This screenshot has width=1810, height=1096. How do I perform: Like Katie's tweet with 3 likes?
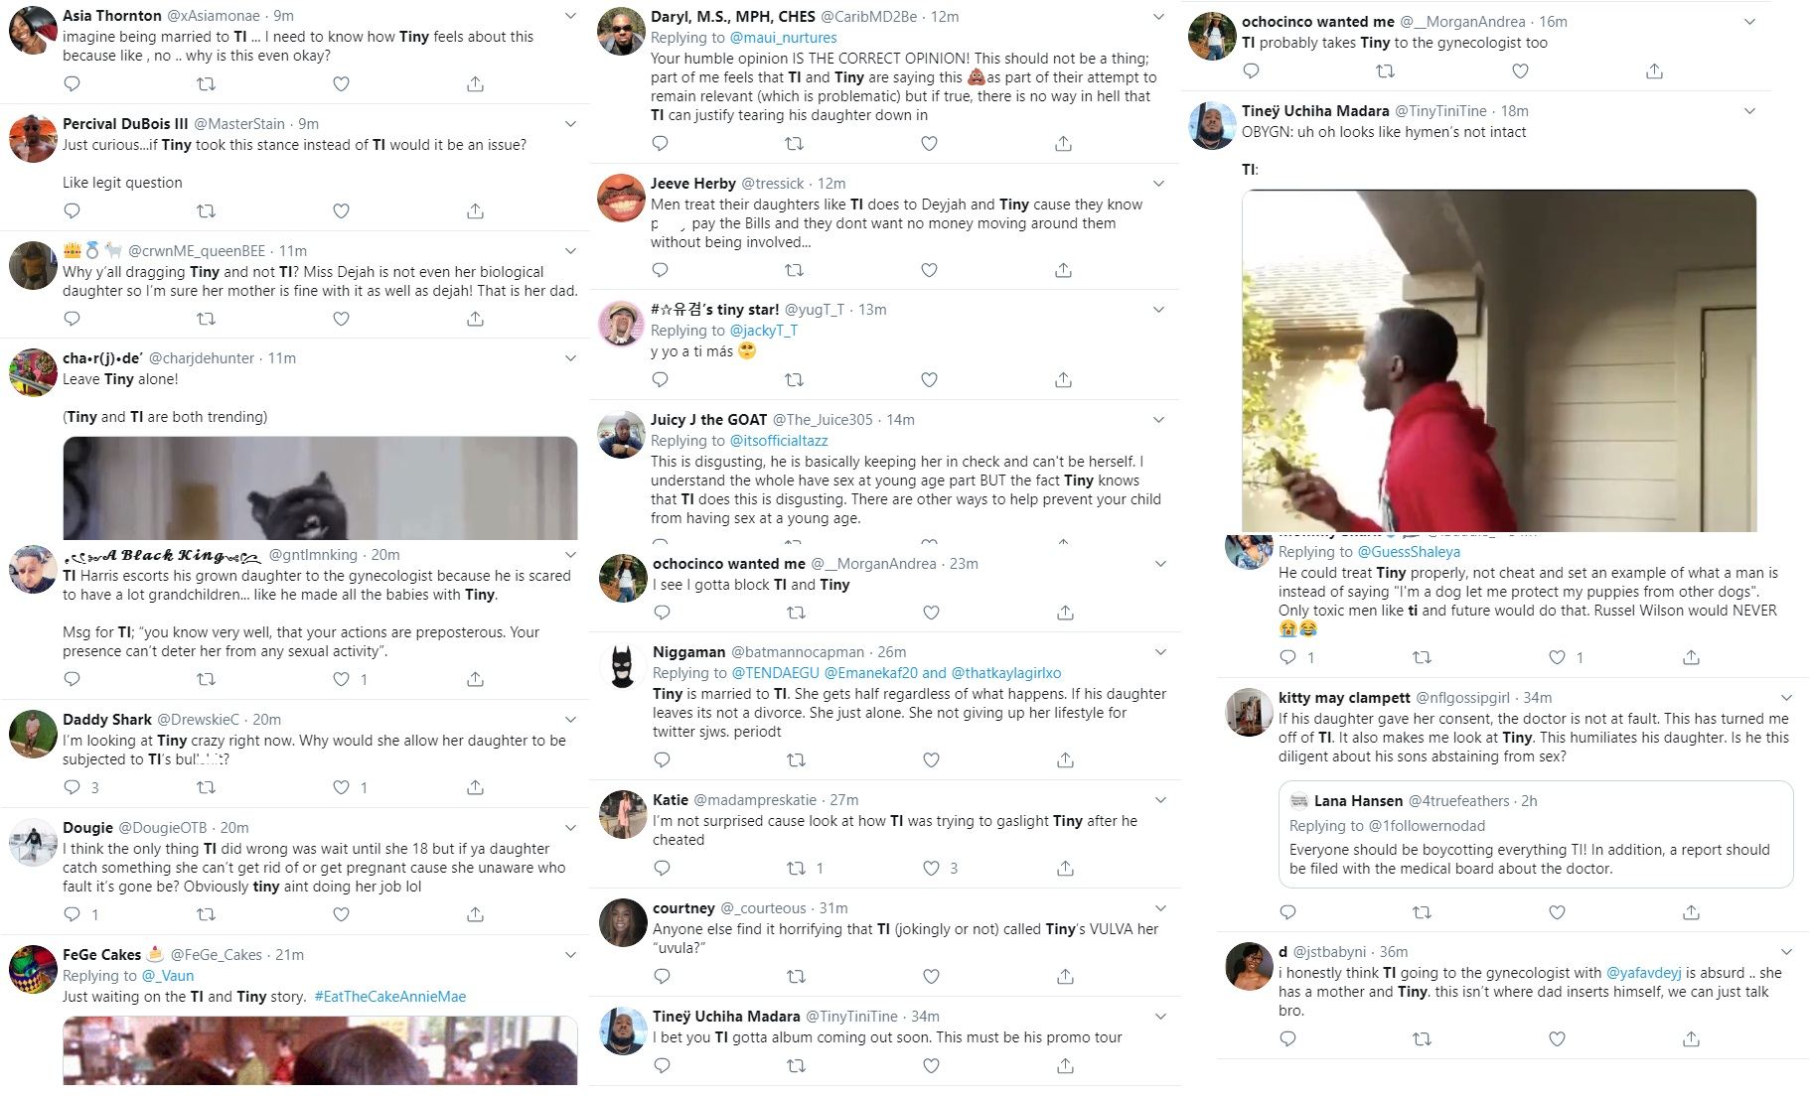[x=931, y=868]
